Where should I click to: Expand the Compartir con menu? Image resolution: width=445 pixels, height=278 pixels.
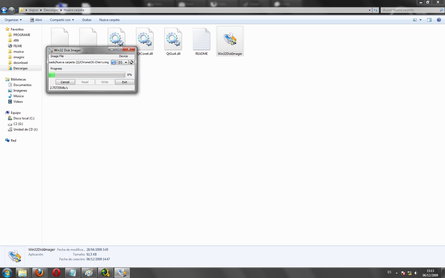click(62, 20)
